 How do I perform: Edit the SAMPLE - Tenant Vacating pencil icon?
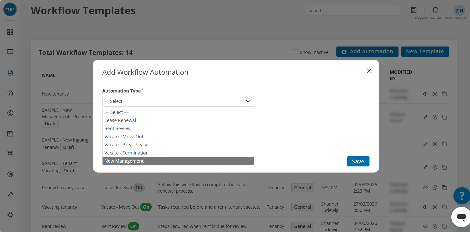pos(425,167)
